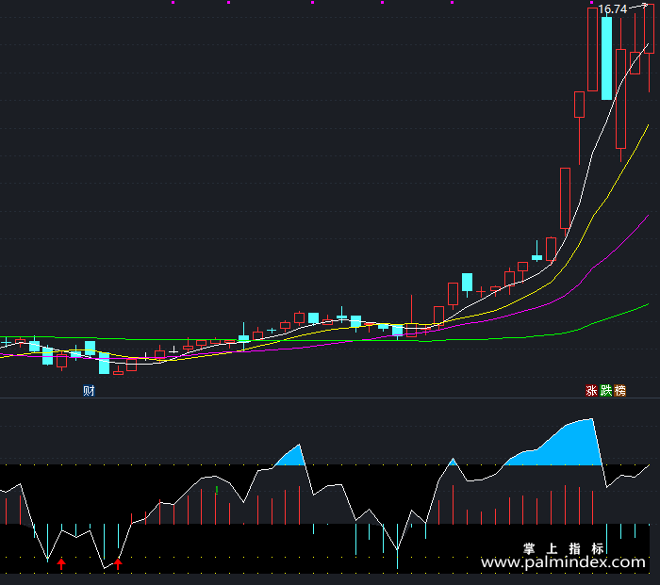This screenshot has width=660, height=585.
Task: Click the small green marker in the indicator panel
Action: coord(217,490)
